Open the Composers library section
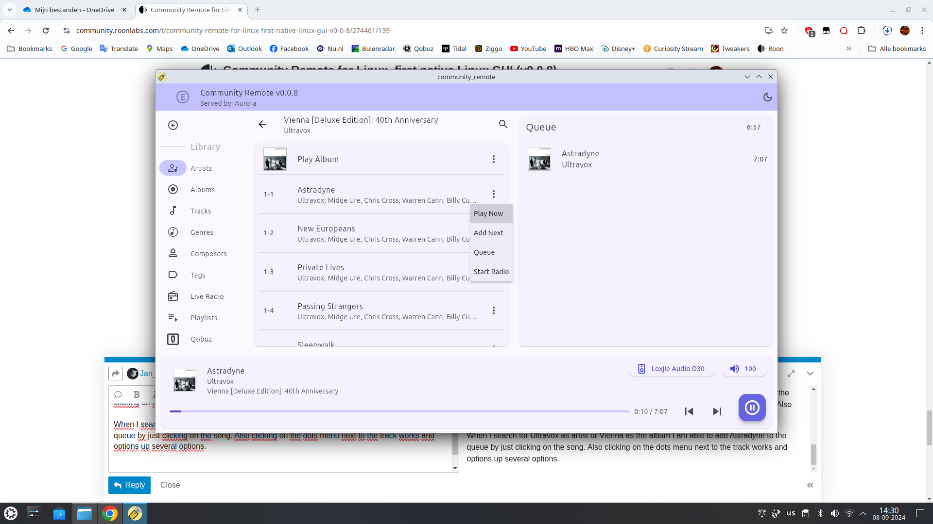 click(x=208, y=253)
